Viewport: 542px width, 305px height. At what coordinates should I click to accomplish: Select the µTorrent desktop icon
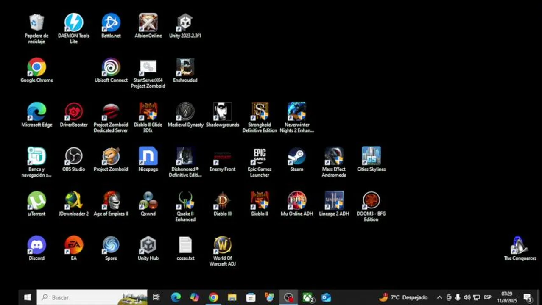pyautogui.click(x=37, y=204)
